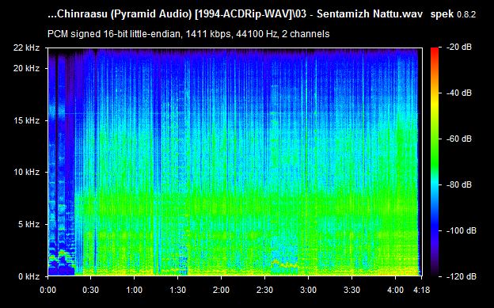This screenshot has width=494, height=308.
Task: Click the file name 'Sentamizh Nattu.wav' in the title
Action: (370, 14)
